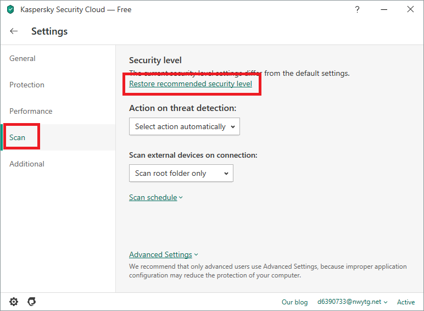The width and height of the screenshot is (424, 311).
Task: Go to the Performance settings section
Action: (x=31, y=111)
